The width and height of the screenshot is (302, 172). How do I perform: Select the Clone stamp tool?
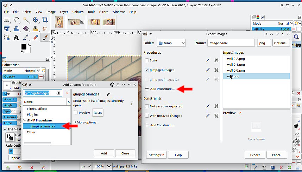click(x=36, y=29)
